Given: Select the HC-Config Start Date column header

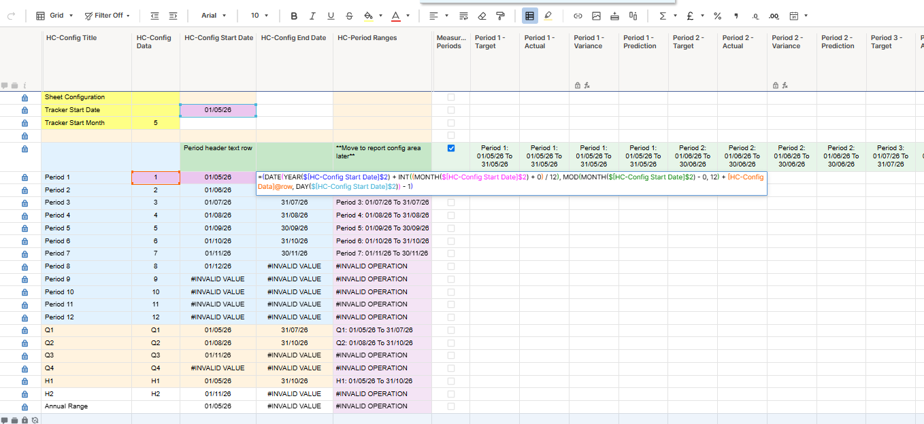Looking at the screenshot, I should [218, 60].
